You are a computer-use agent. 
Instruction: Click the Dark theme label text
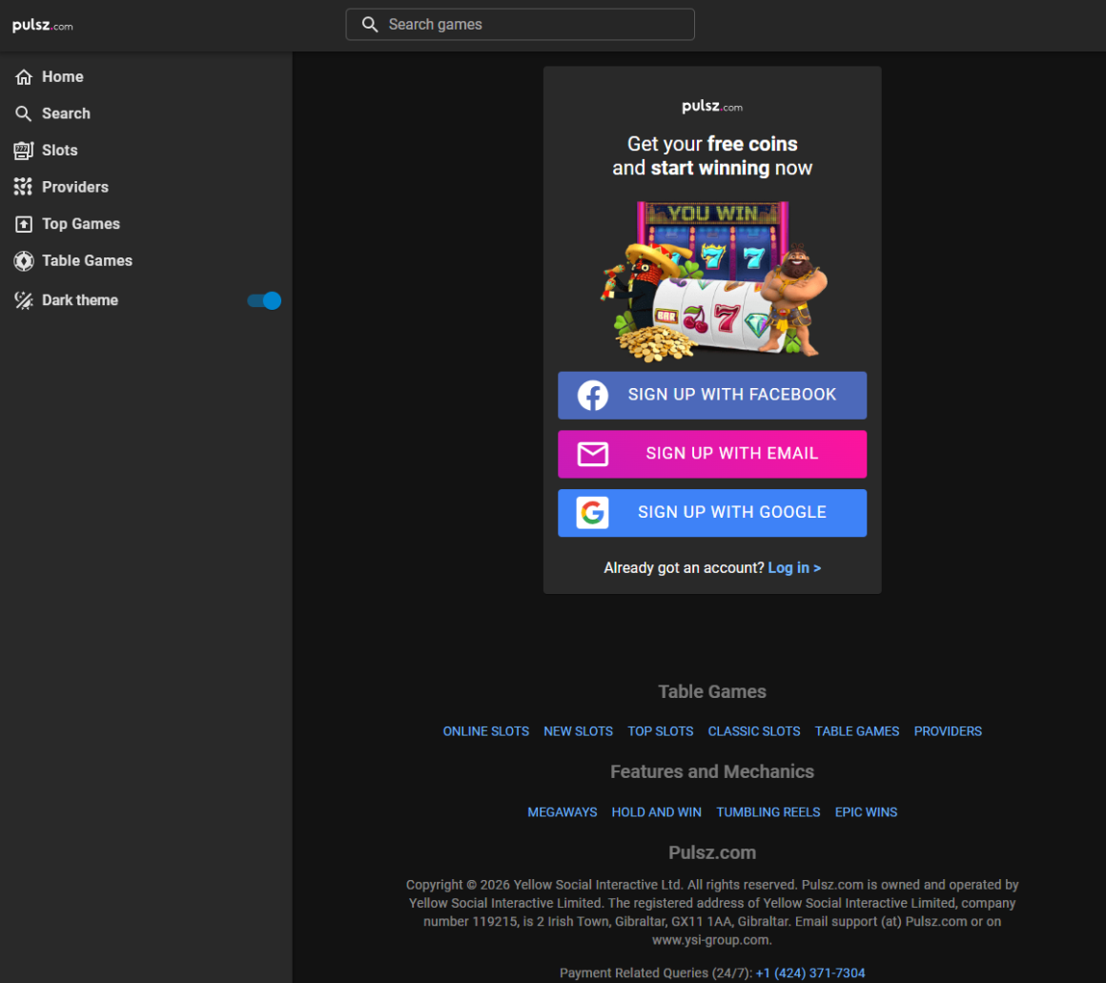(x=80, y=300)
